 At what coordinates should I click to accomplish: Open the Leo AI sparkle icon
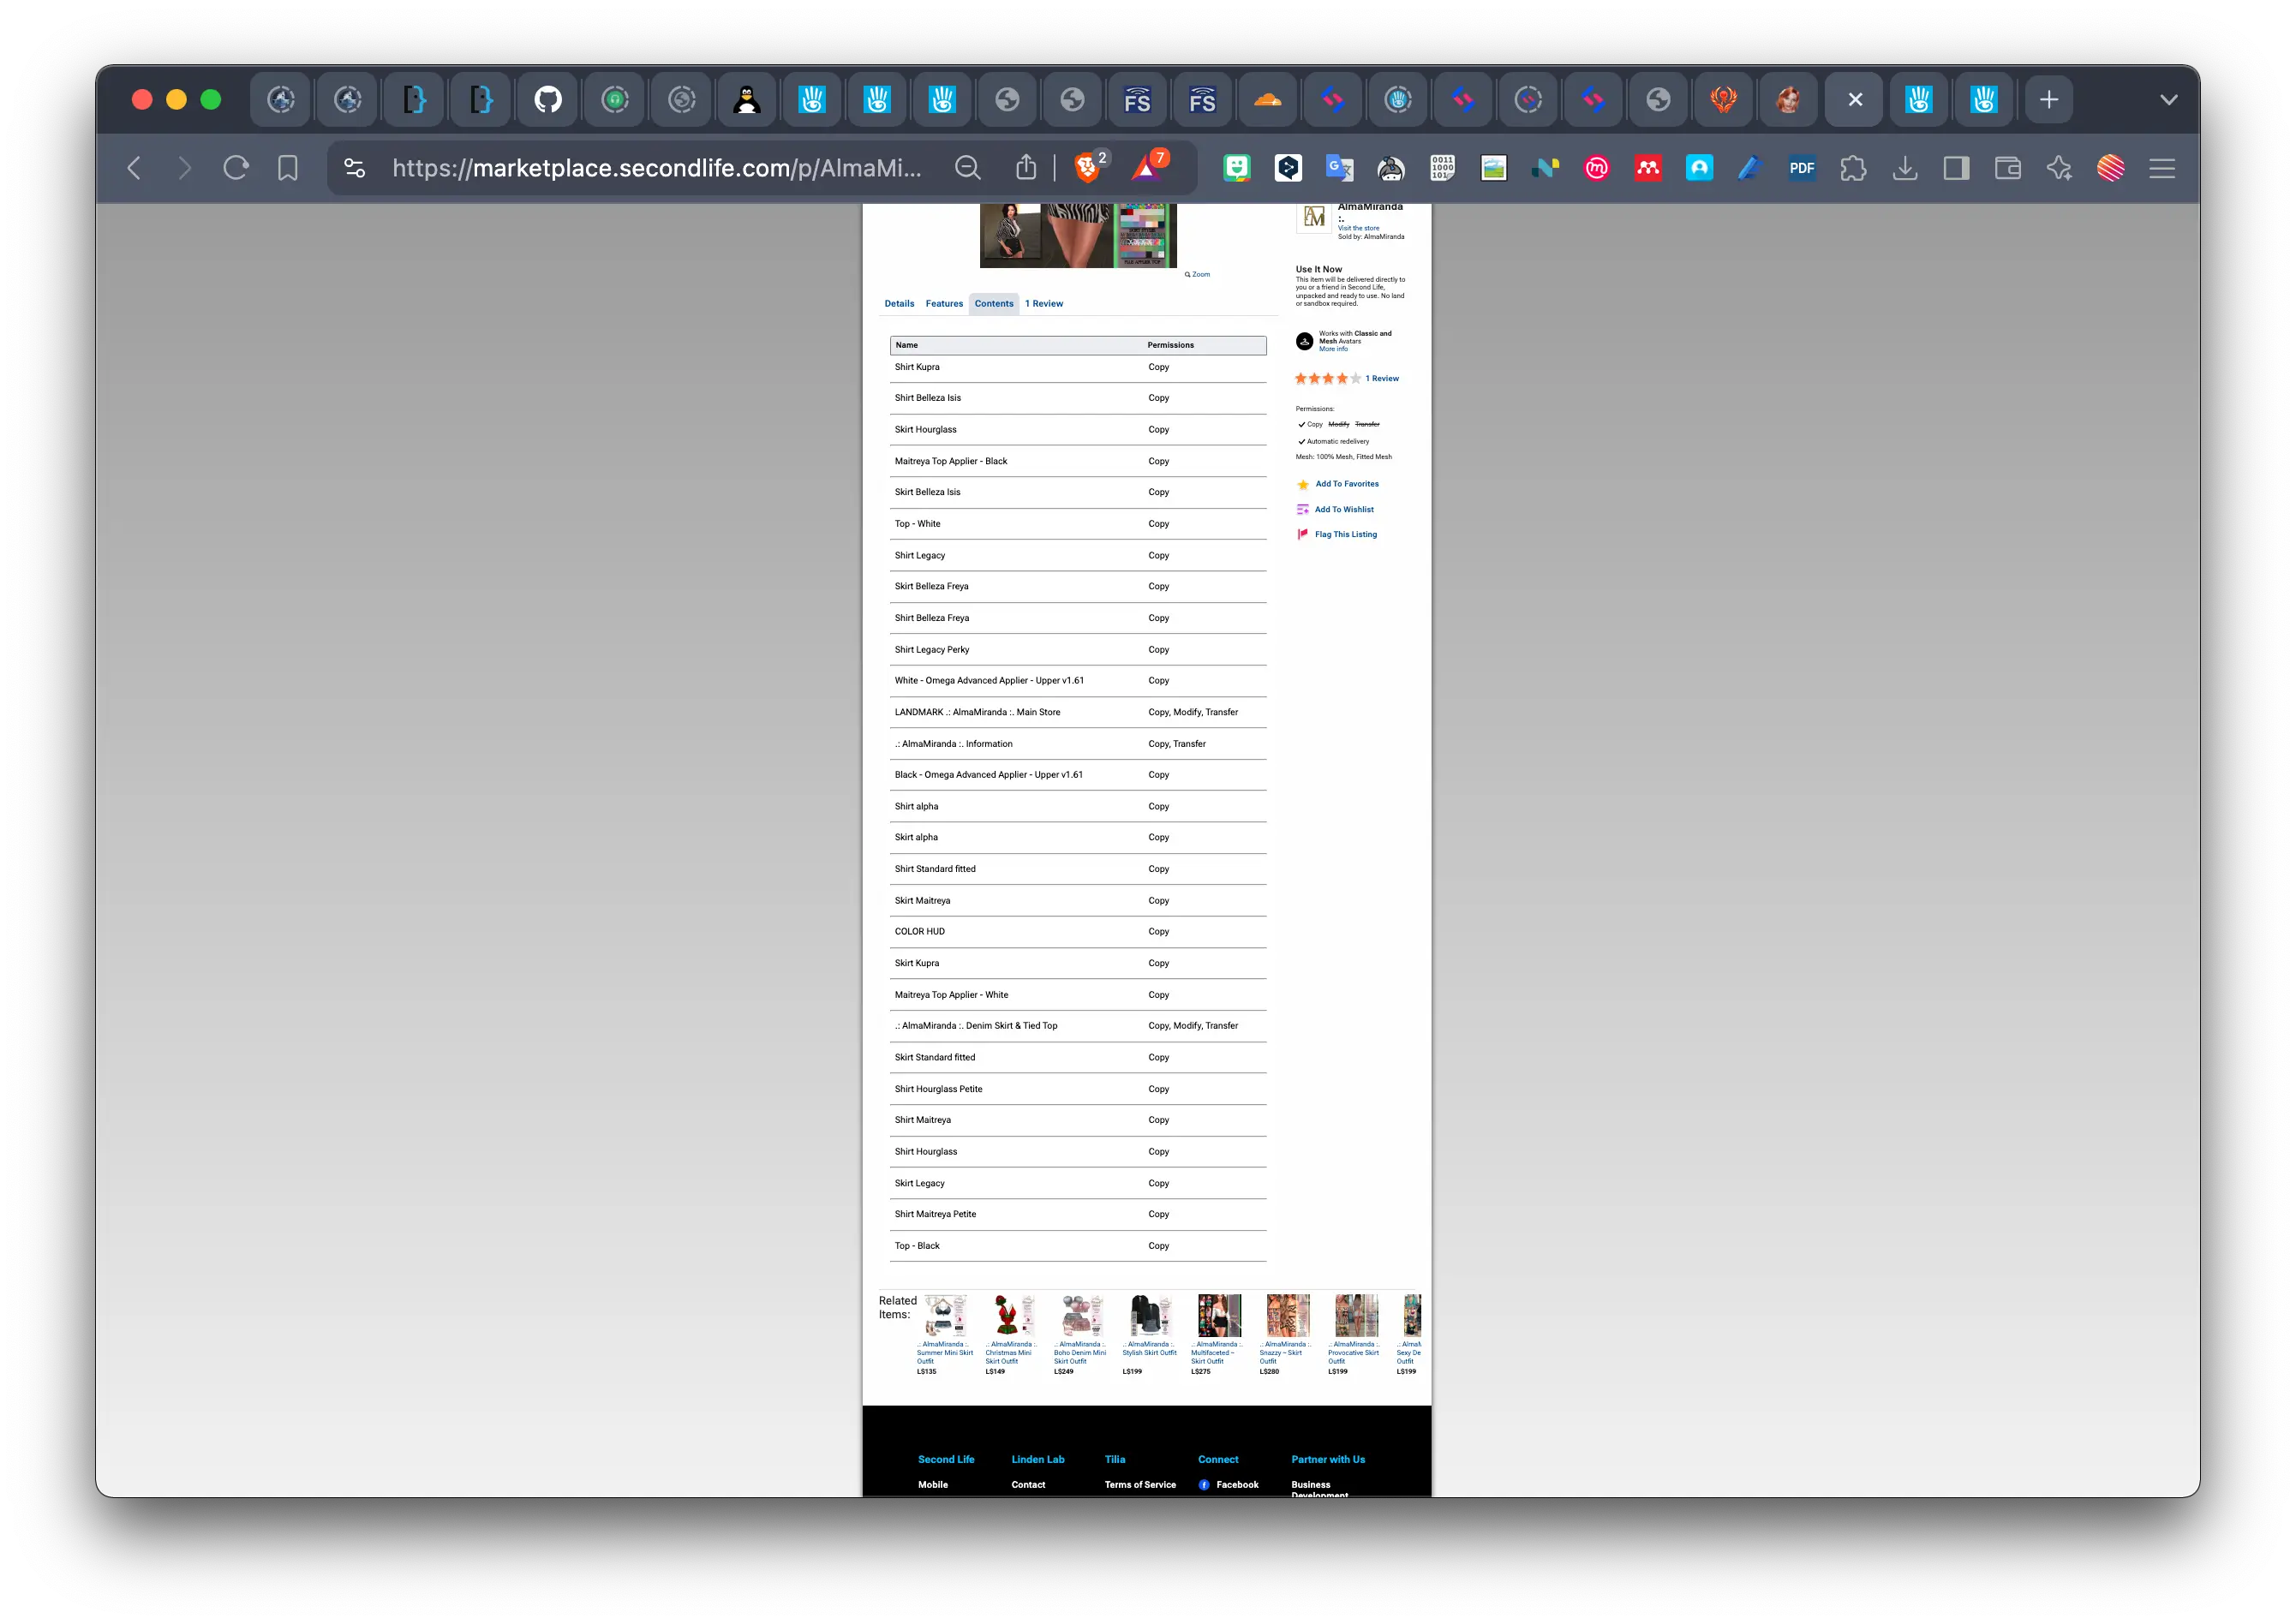click(2059, 168)
